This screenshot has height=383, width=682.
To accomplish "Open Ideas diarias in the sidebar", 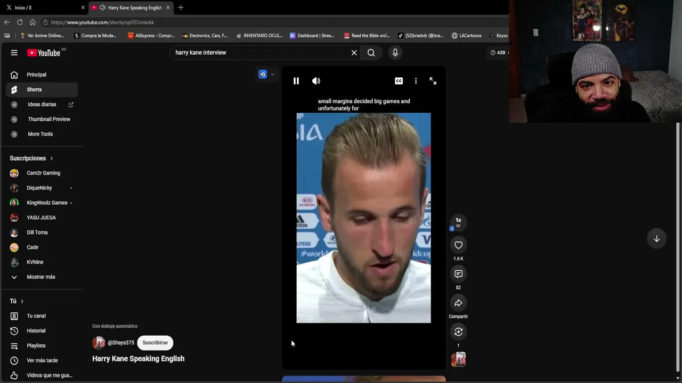I will [x=42, y=104].
